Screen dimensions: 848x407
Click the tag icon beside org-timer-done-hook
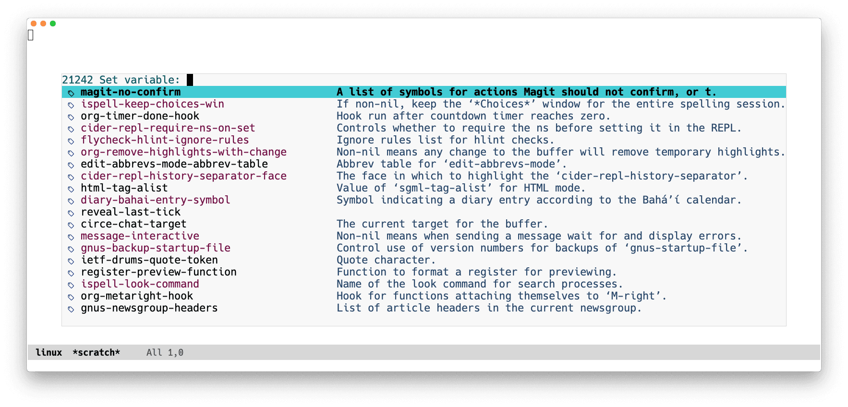tap(71, 117)
